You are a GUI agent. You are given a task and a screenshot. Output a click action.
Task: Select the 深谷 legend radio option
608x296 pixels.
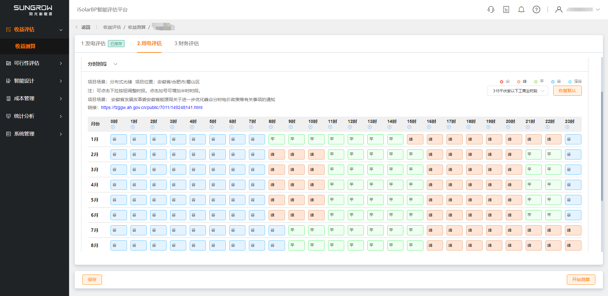point(570,82)
